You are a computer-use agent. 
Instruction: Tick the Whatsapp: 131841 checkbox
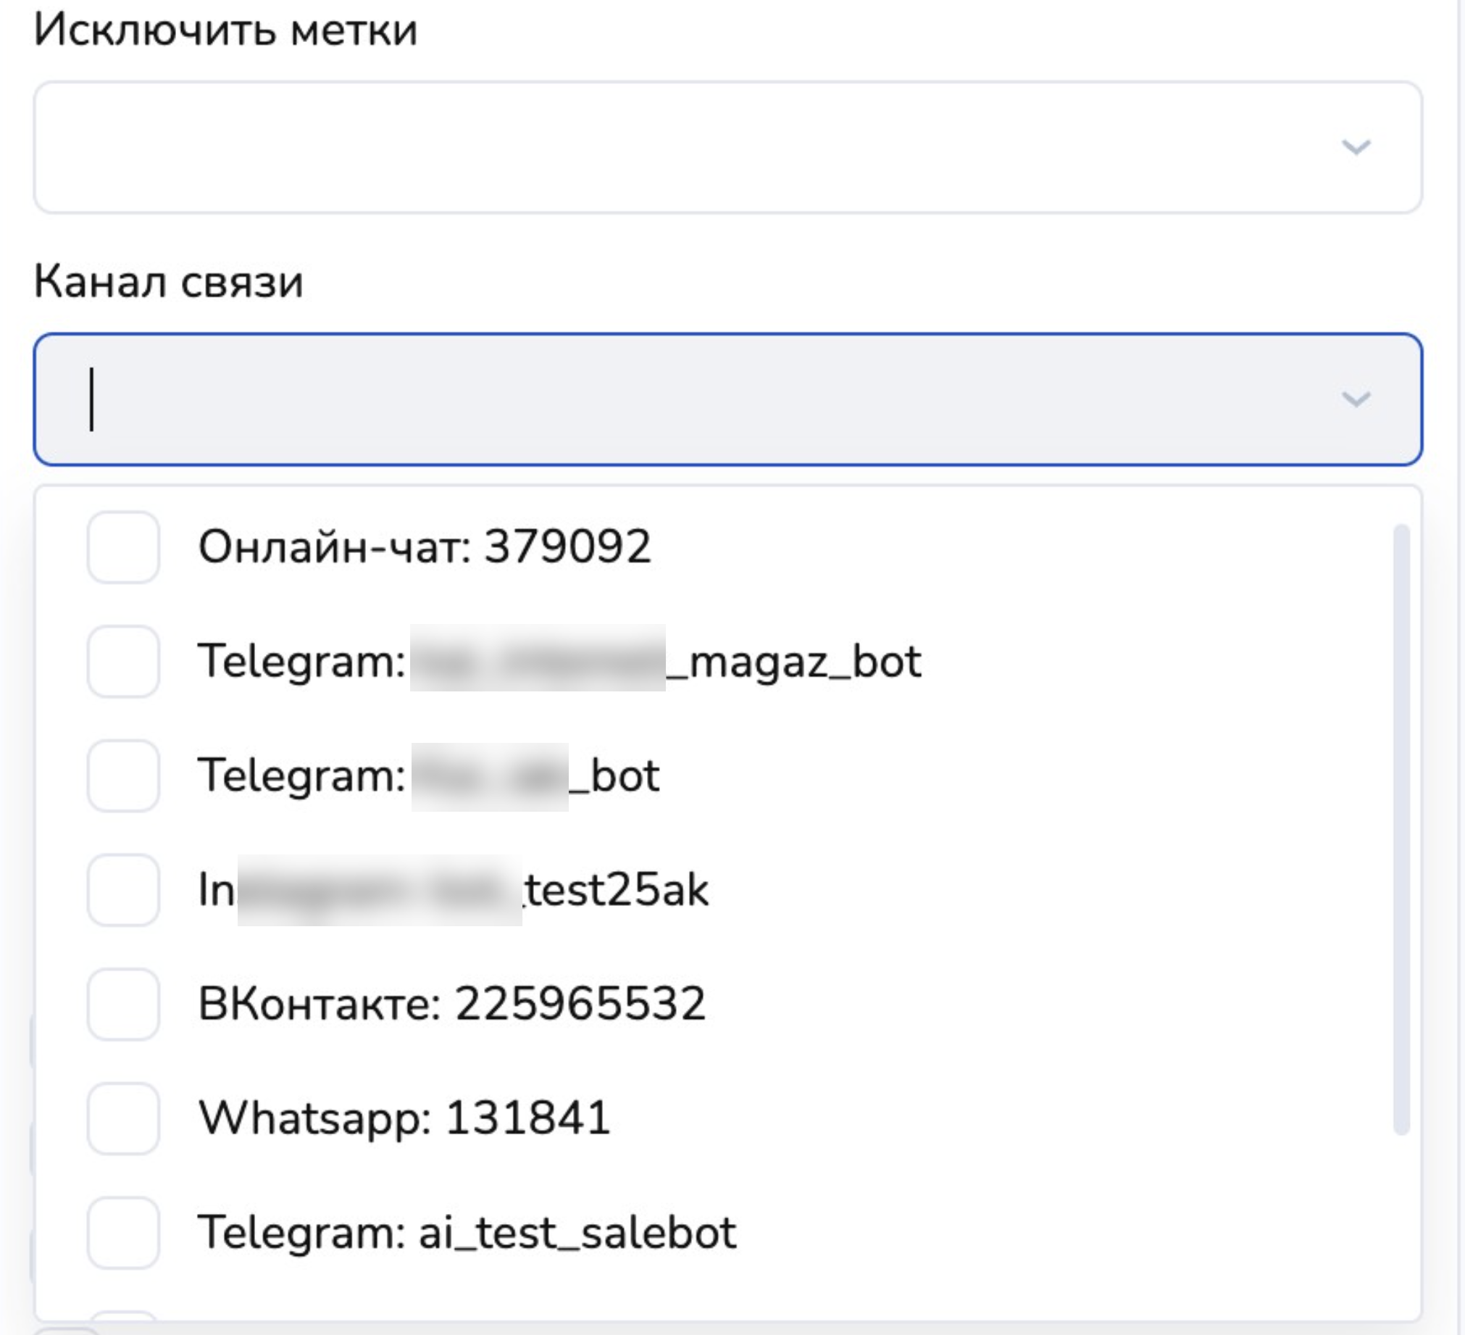pos(123,1118)
